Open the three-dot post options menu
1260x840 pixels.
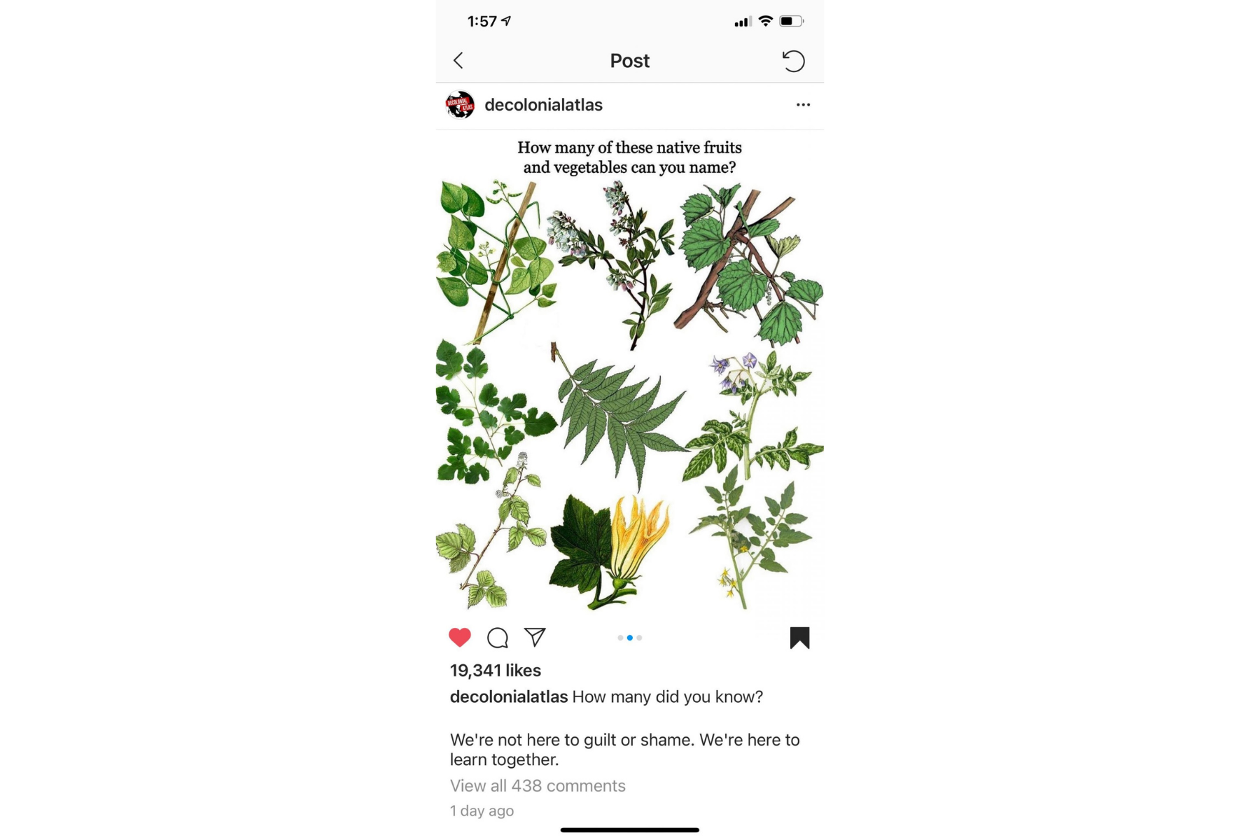803,105
